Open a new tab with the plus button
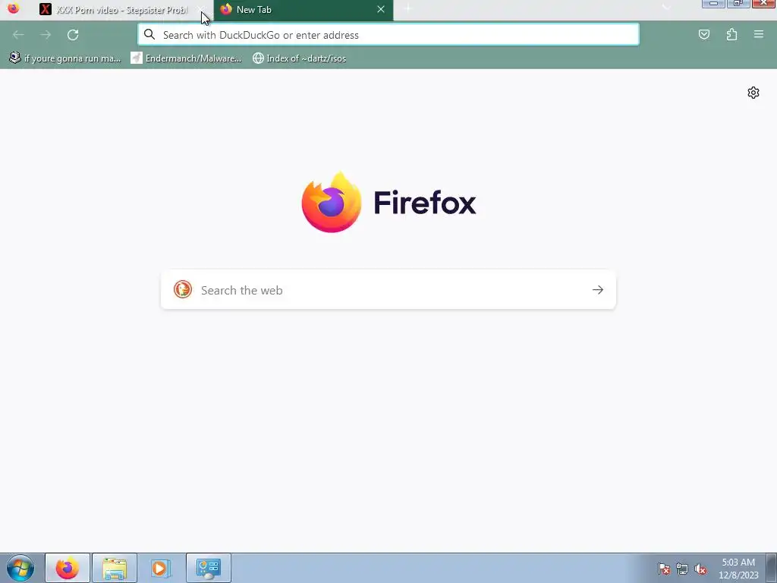777x583 pixels. (408, 8)
